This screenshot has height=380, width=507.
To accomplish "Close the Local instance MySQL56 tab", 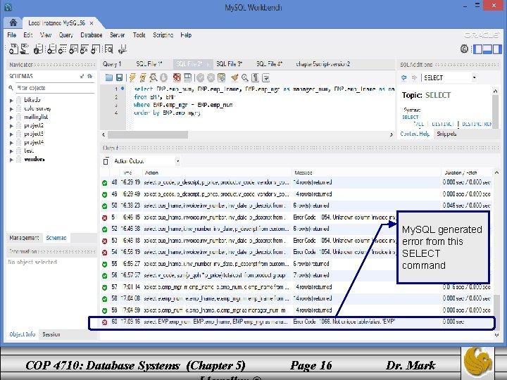I will coord(92,23).
